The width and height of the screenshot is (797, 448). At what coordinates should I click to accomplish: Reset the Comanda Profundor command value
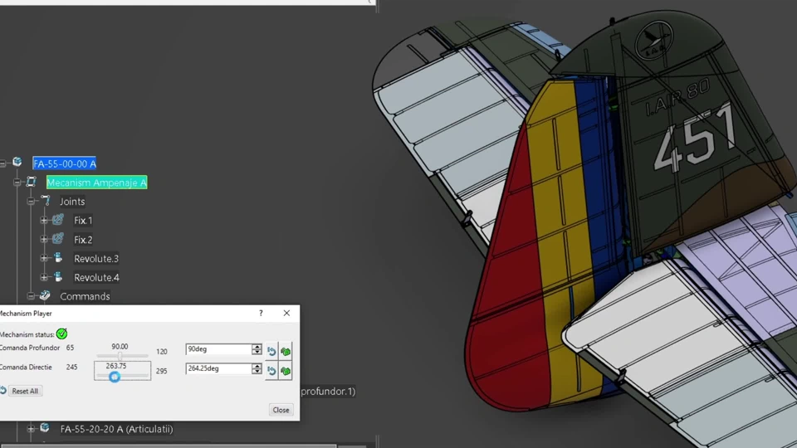pyautogui.click(x=271, y=352)
